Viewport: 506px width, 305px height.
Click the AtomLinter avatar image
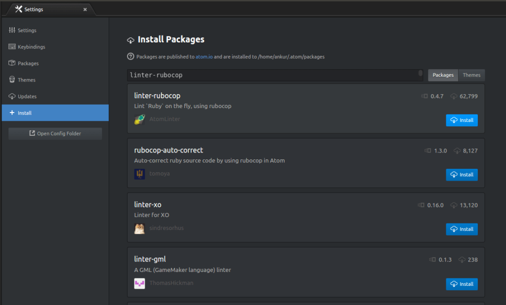[x=139, y=119]
